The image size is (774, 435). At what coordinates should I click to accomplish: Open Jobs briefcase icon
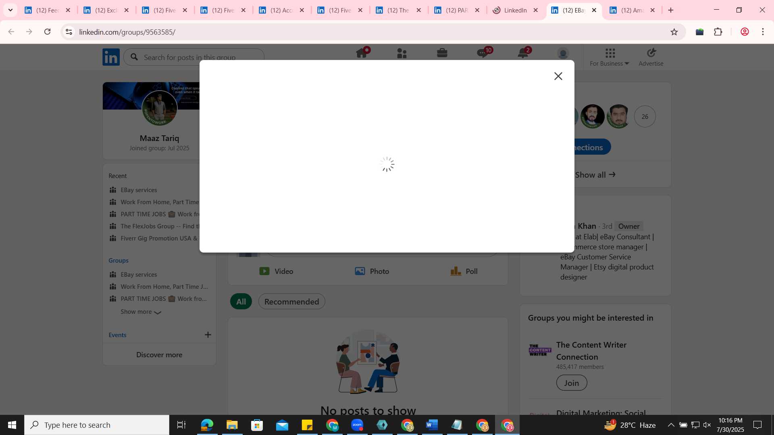click(442, 53)
